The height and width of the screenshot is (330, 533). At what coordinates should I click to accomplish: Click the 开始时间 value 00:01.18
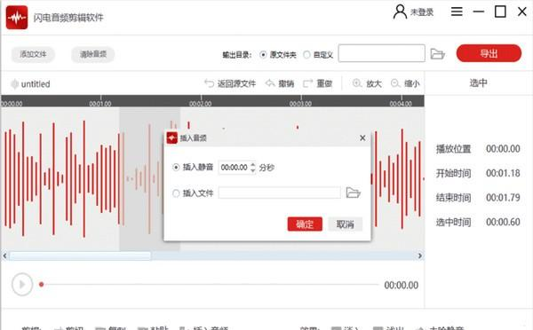[503, 173]
